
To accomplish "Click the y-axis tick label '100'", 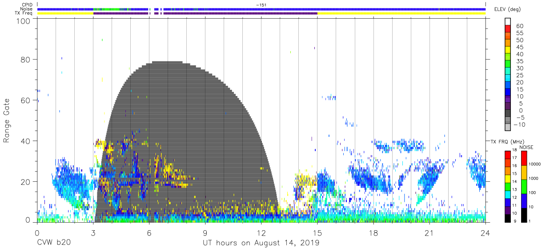I will [x=23, y=21].
